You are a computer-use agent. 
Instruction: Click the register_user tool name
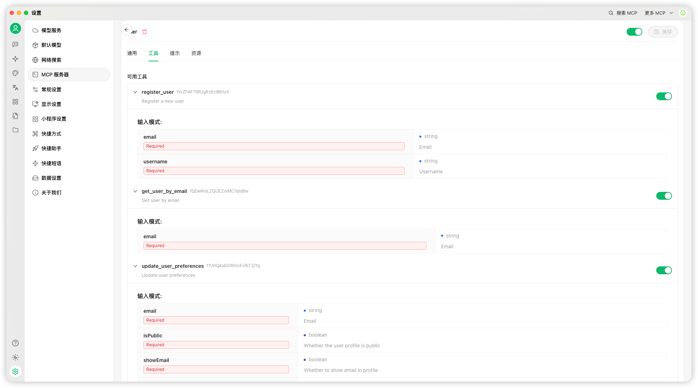(158, 92)
